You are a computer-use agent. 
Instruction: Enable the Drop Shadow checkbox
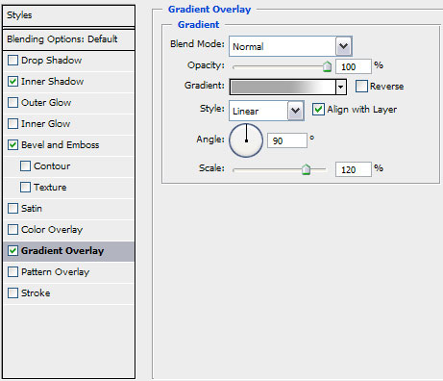point(12,60)
